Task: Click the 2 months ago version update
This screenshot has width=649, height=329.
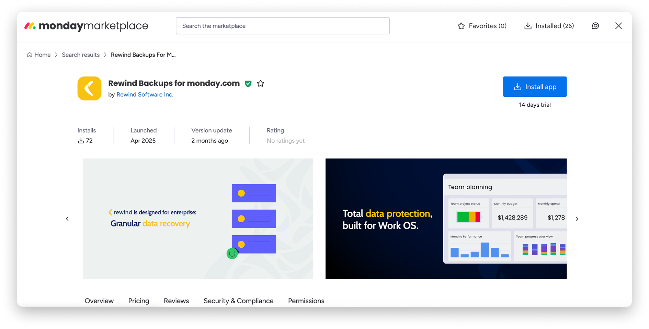Action: click(209, 141)
